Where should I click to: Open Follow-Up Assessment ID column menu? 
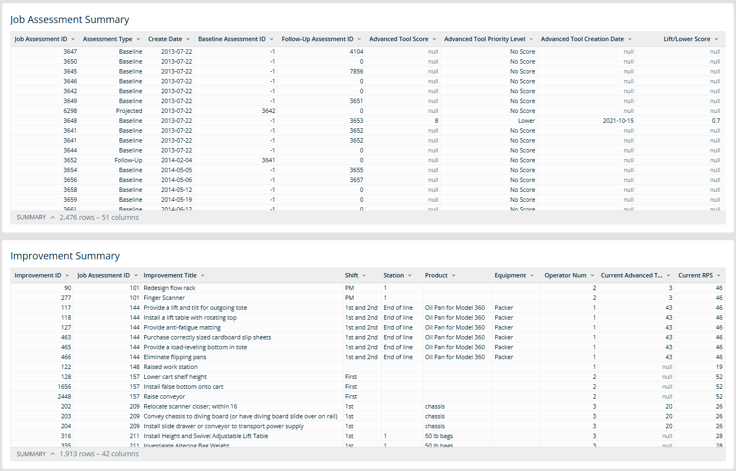coord(359,39)
